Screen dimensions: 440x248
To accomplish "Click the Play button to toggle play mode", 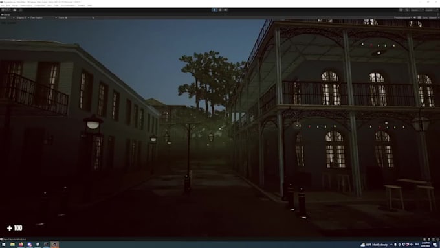I will pos(214,10).
